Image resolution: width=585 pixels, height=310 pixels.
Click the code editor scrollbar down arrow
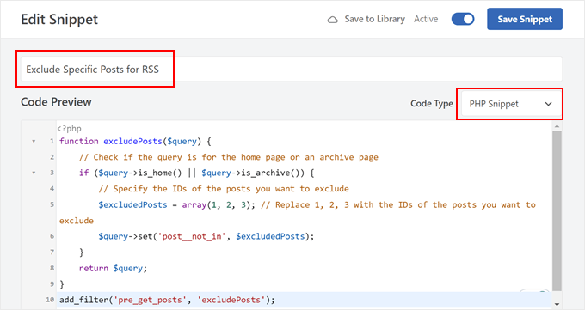[x=557, y=304]
